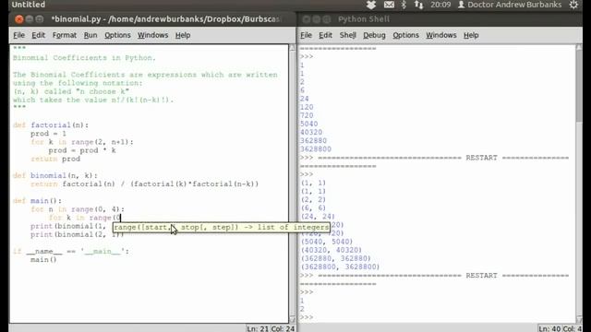Open the editor's Windows menu

point(152,35)
